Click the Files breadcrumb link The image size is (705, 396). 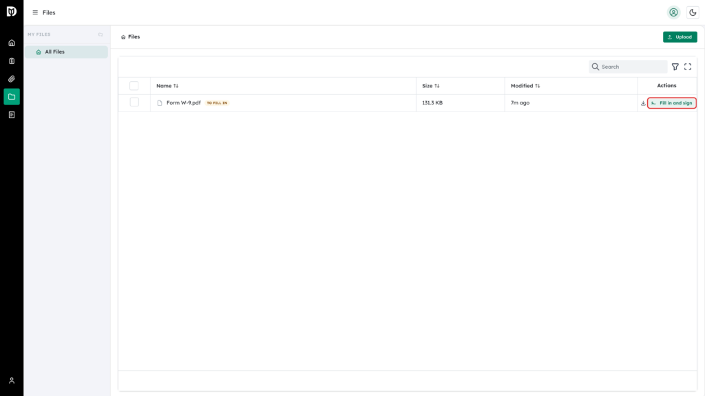tap(134, 37)
